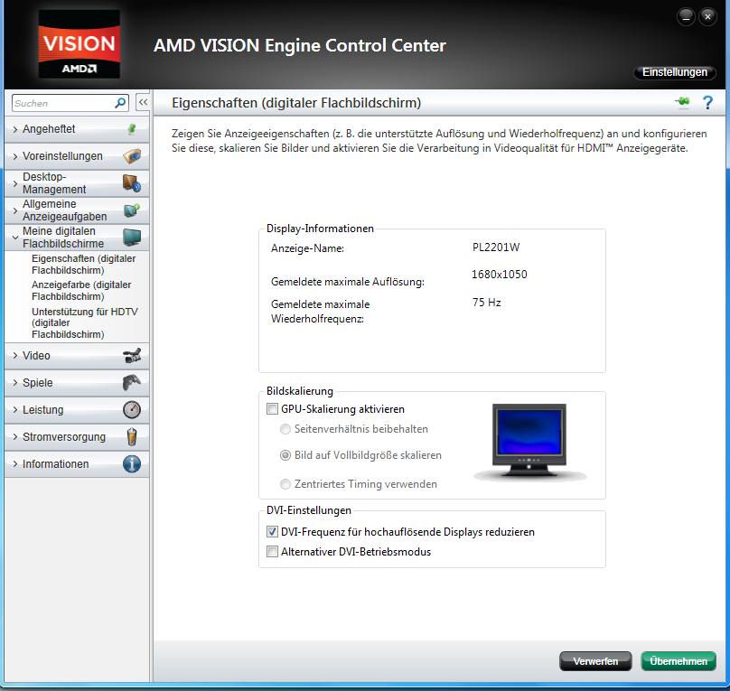Select Zentriertes Timing verwenden option
This screenshot has width=730, height=691.
tap(285, 484)
